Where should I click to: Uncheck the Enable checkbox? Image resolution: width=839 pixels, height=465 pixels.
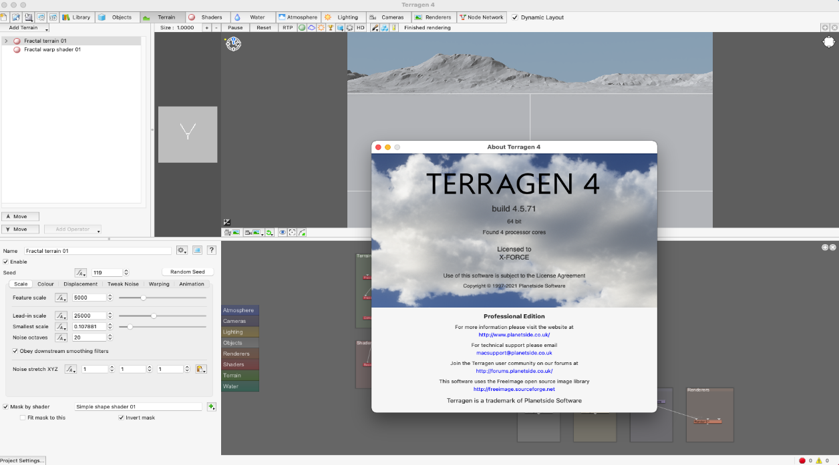[6, 262]
